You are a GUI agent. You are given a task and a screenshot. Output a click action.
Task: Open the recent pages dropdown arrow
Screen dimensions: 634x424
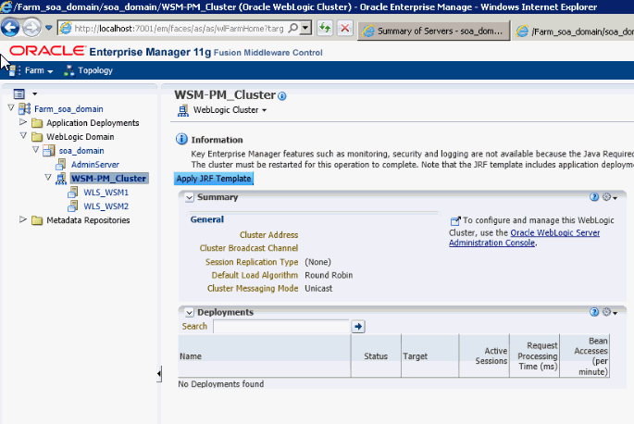[48, 28]
